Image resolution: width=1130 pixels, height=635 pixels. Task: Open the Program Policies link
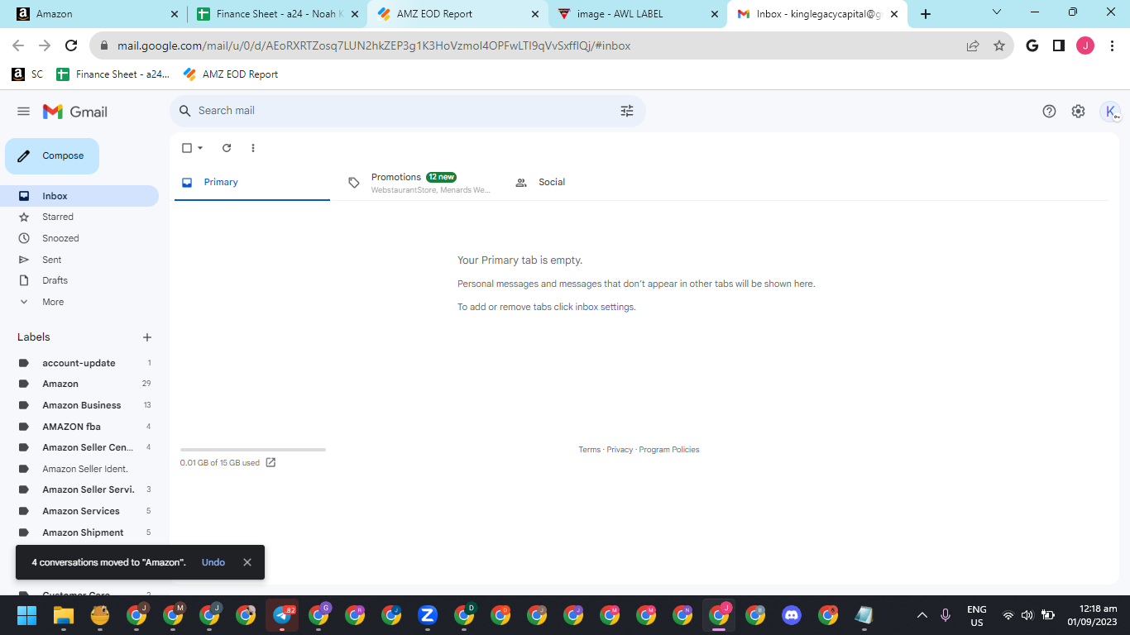669,450
